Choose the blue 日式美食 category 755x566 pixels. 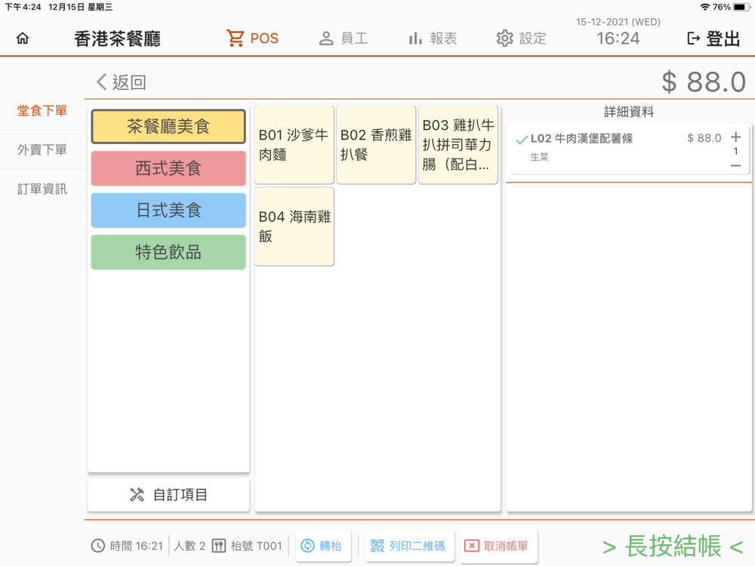coord(168,211)
